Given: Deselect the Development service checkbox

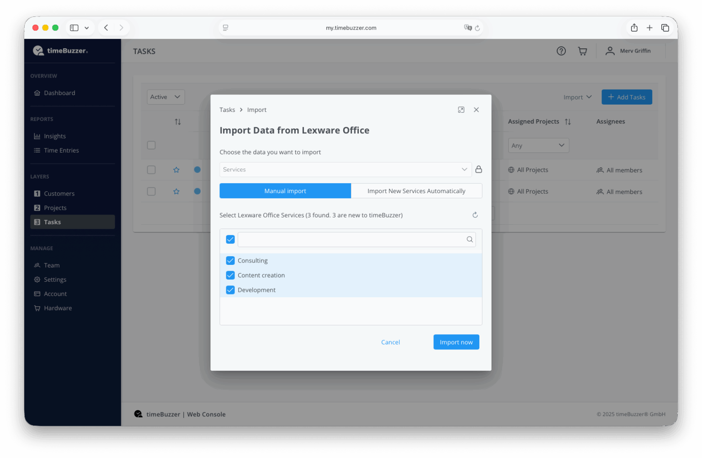Looking at the screenshot, I should (x=230, y=290).
